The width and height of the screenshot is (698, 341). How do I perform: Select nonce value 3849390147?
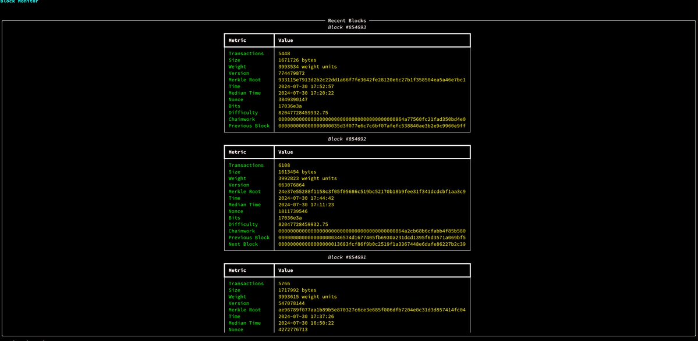click(x=293, y=99)
